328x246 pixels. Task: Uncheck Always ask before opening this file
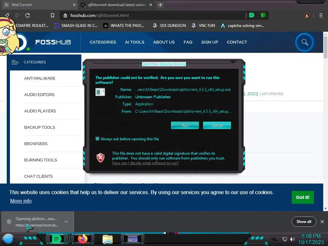[97, 139]
